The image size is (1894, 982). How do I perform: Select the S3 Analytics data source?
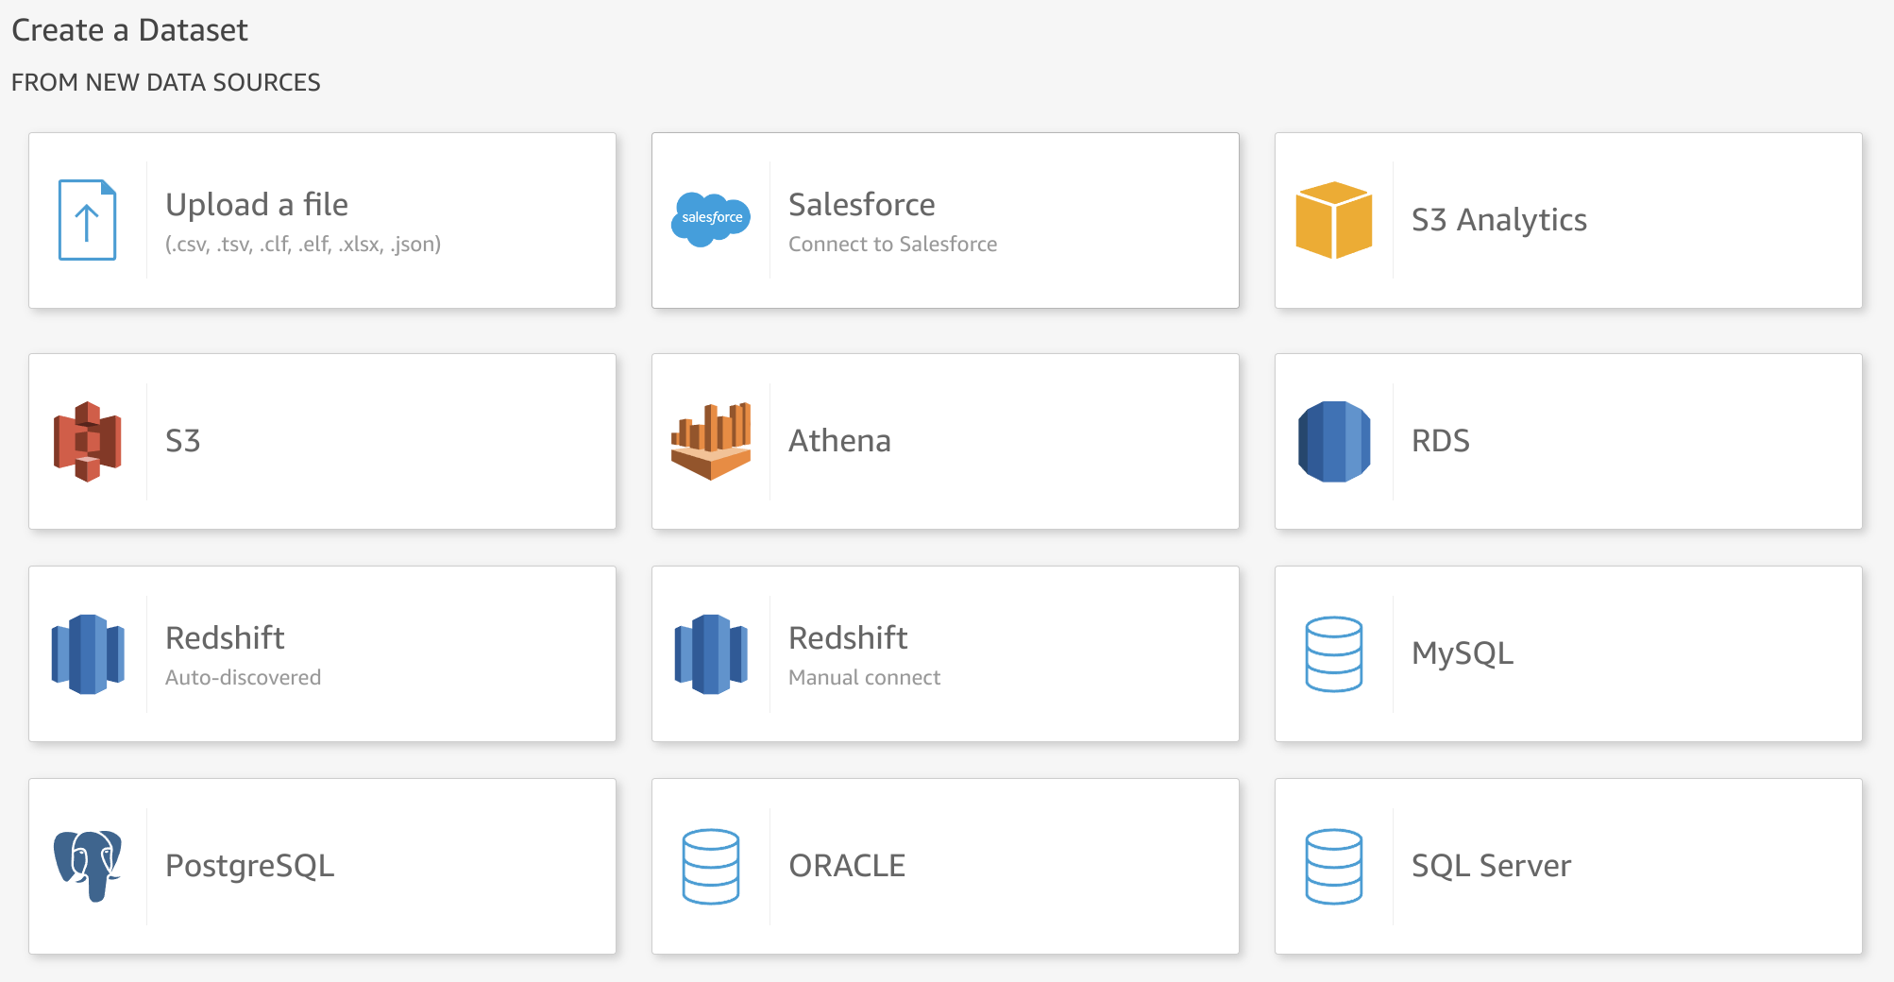pos(1567,220)
